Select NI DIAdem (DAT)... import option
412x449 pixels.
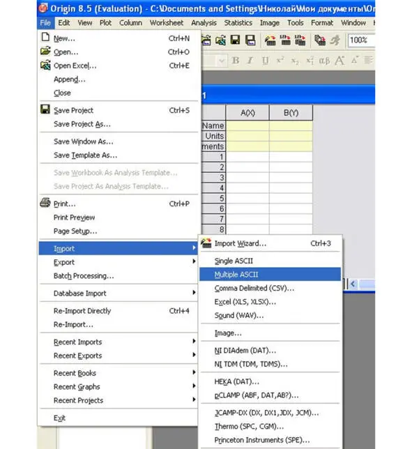270,351
